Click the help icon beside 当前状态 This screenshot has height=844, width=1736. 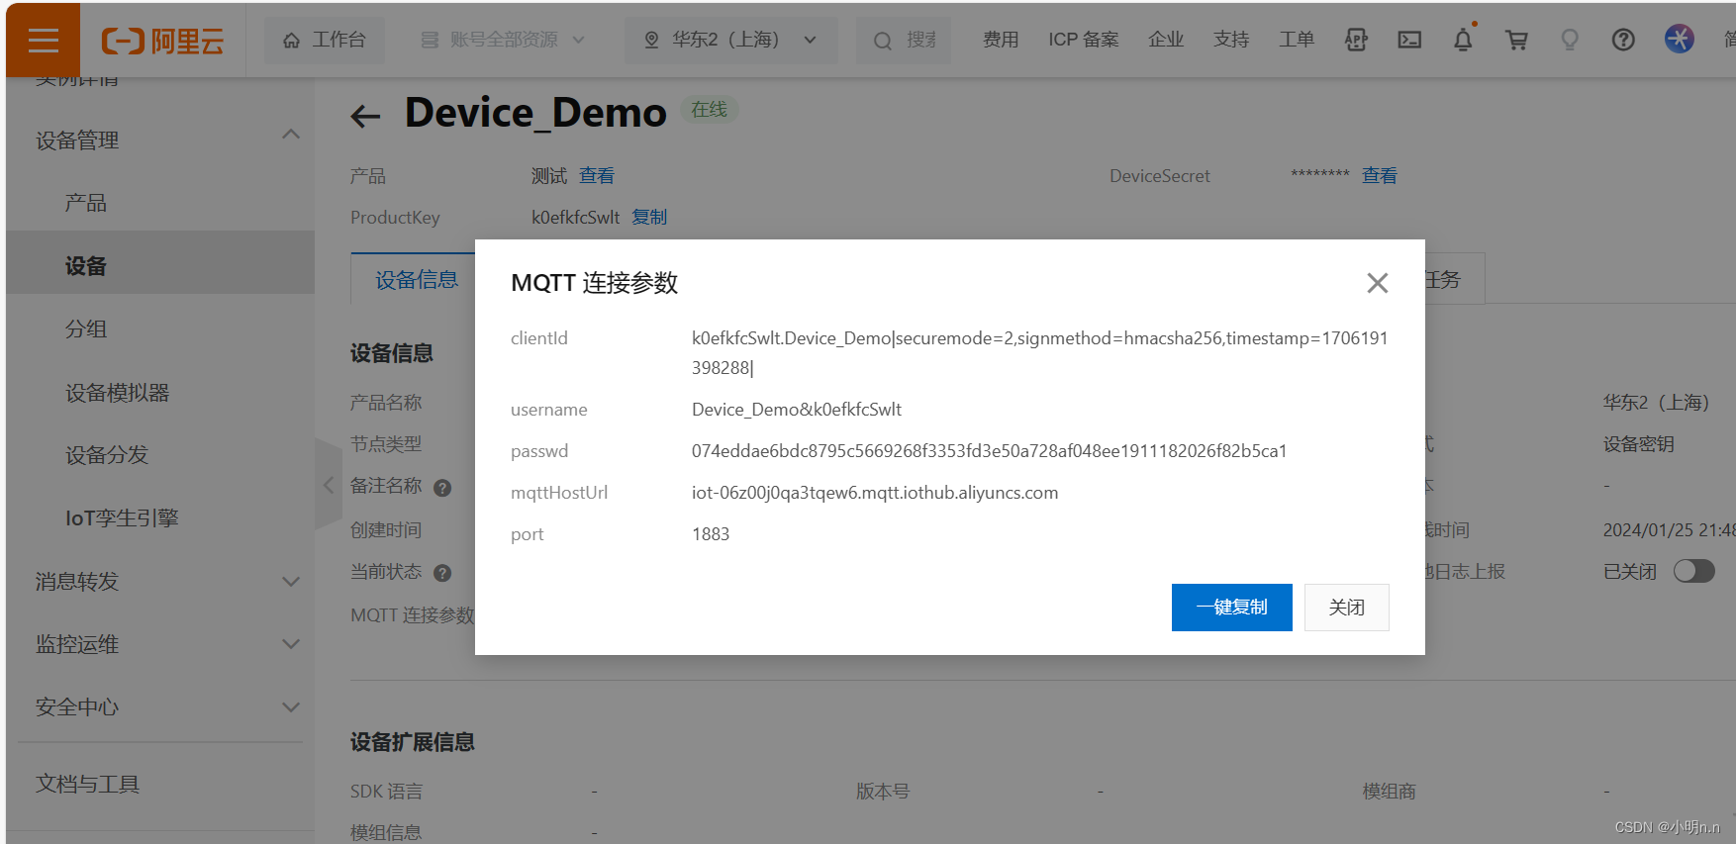[x=442, y=573]
